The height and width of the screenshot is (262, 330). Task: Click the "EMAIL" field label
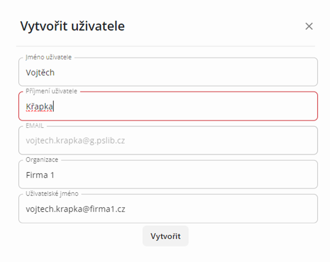click(35, 126)
